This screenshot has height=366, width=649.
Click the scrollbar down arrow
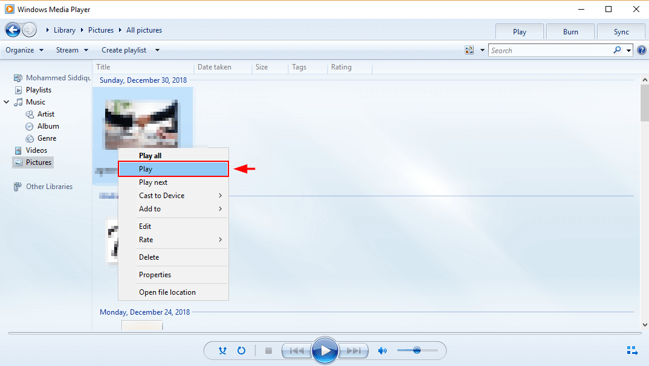click(x=644, y=325)
